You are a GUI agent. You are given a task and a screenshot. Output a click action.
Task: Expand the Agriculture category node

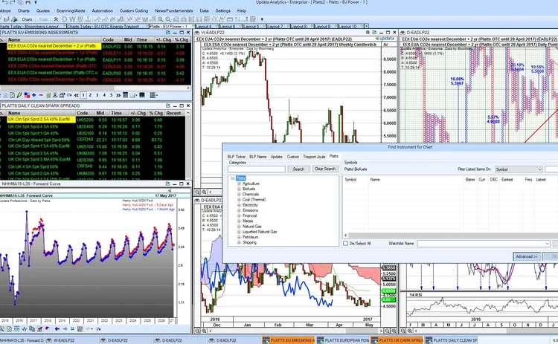[x=239, y=184]
